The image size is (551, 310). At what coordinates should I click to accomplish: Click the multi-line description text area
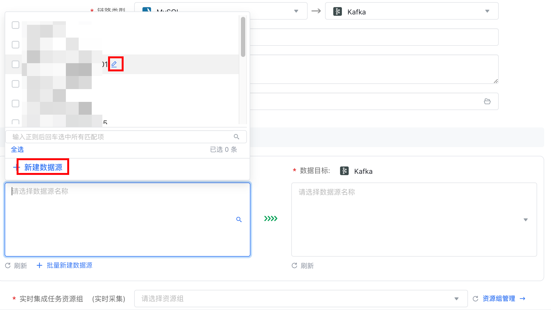click(x=374, y=69)
